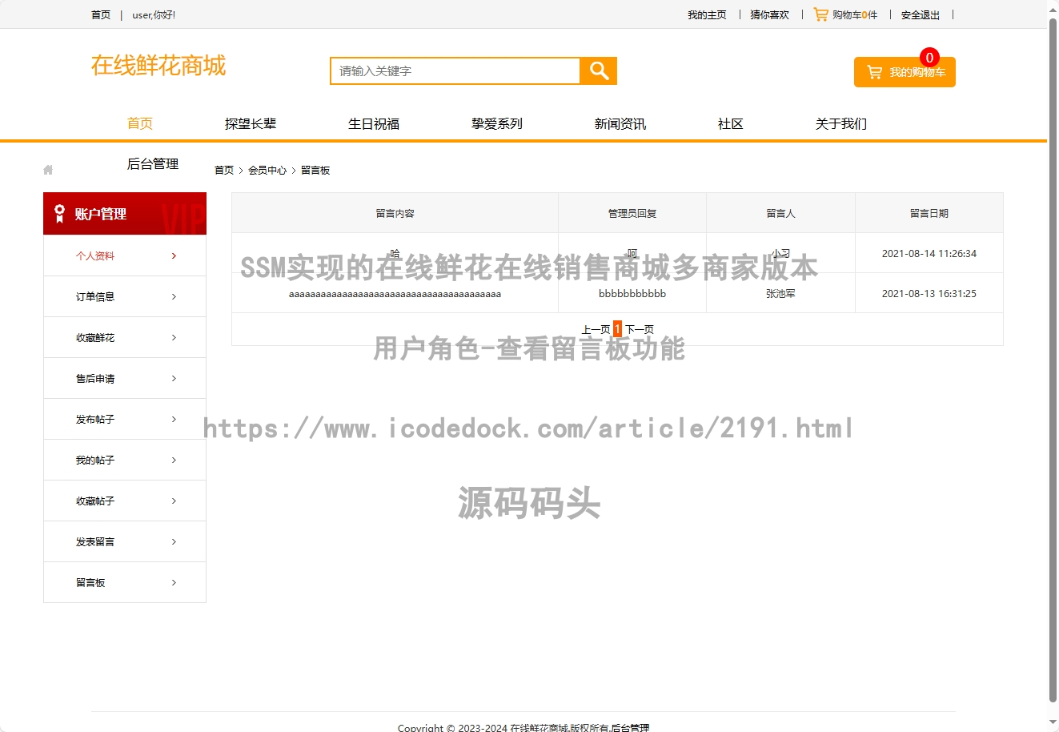
Task: Click the long aaaa message cell
Action: [x=395, y=294]
